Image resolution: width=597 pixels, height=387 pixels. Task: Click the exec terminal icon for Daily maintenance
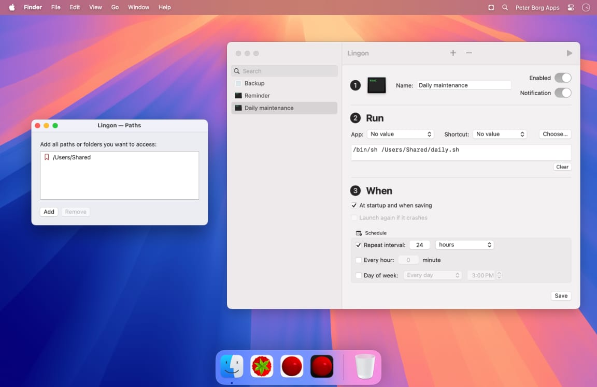pyautogui.click(x=376, y=85)
